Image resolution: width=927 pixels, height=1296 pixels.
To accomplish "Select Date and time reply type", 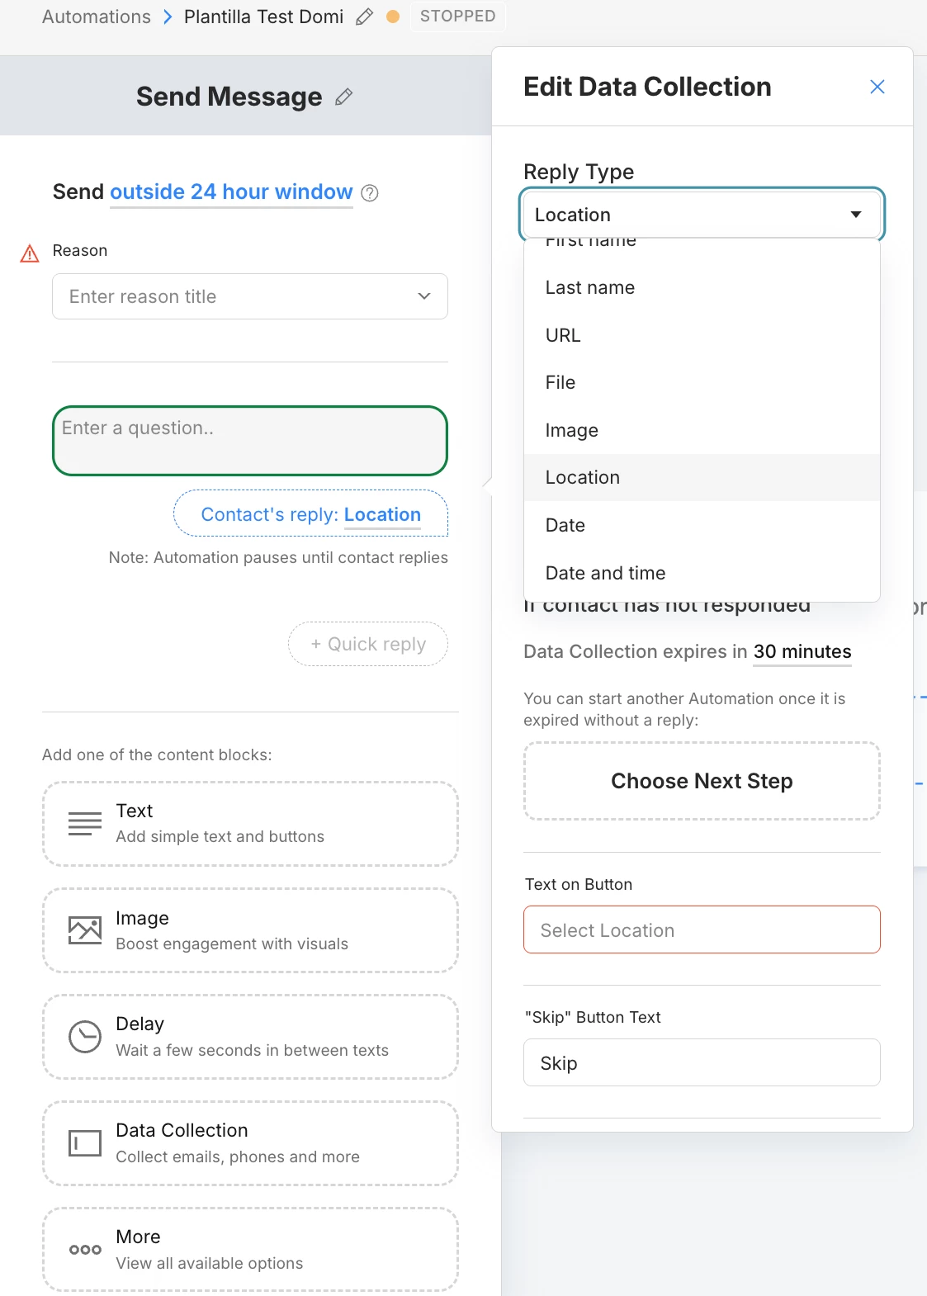I will click(x=605, y=573).
